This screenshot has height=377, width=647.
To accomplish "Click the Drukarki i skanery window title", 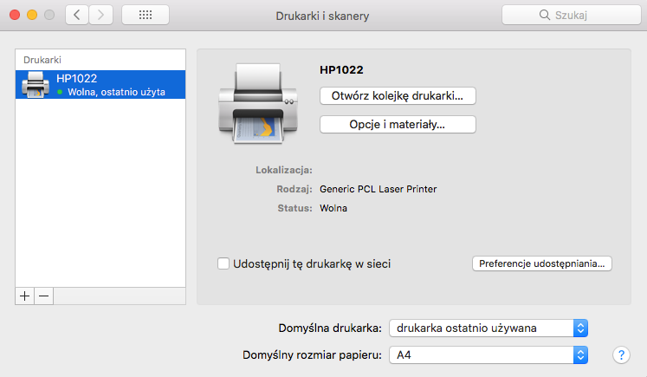I will 322,16.
